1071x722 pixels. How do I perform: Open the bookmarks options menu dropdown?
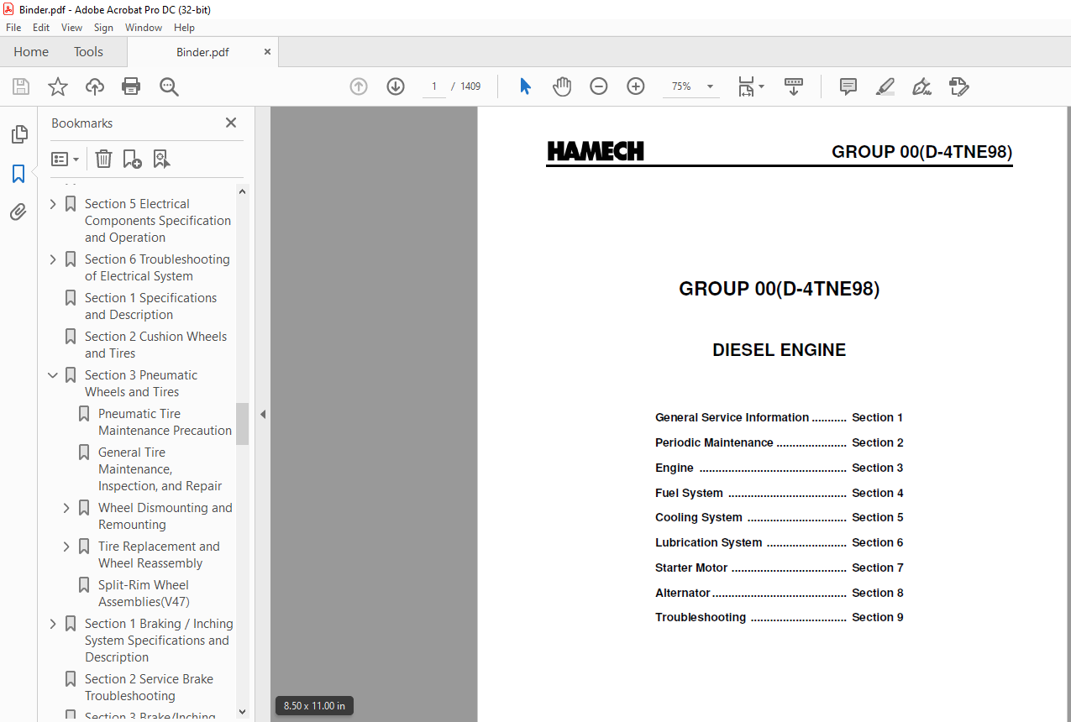pos(66,159)
